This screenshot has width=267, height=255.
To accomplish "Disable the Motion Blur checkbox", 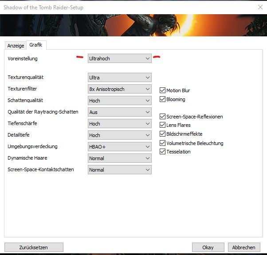I will click(162, 90).
